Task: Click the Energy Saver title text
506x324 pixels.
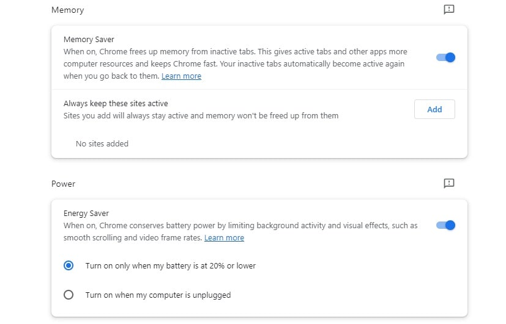Action: [86, 214]
